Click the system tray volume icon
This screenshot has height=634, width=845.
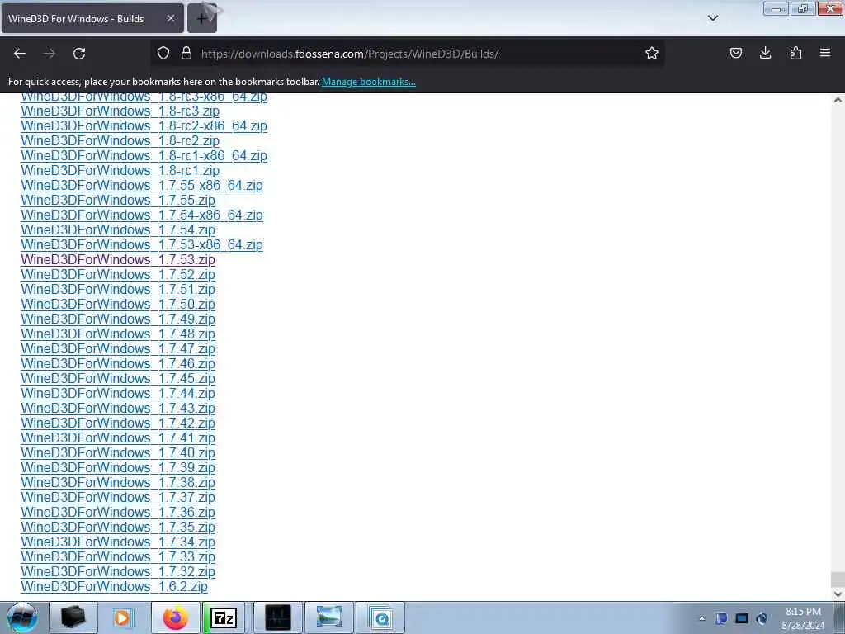point(762,618)
